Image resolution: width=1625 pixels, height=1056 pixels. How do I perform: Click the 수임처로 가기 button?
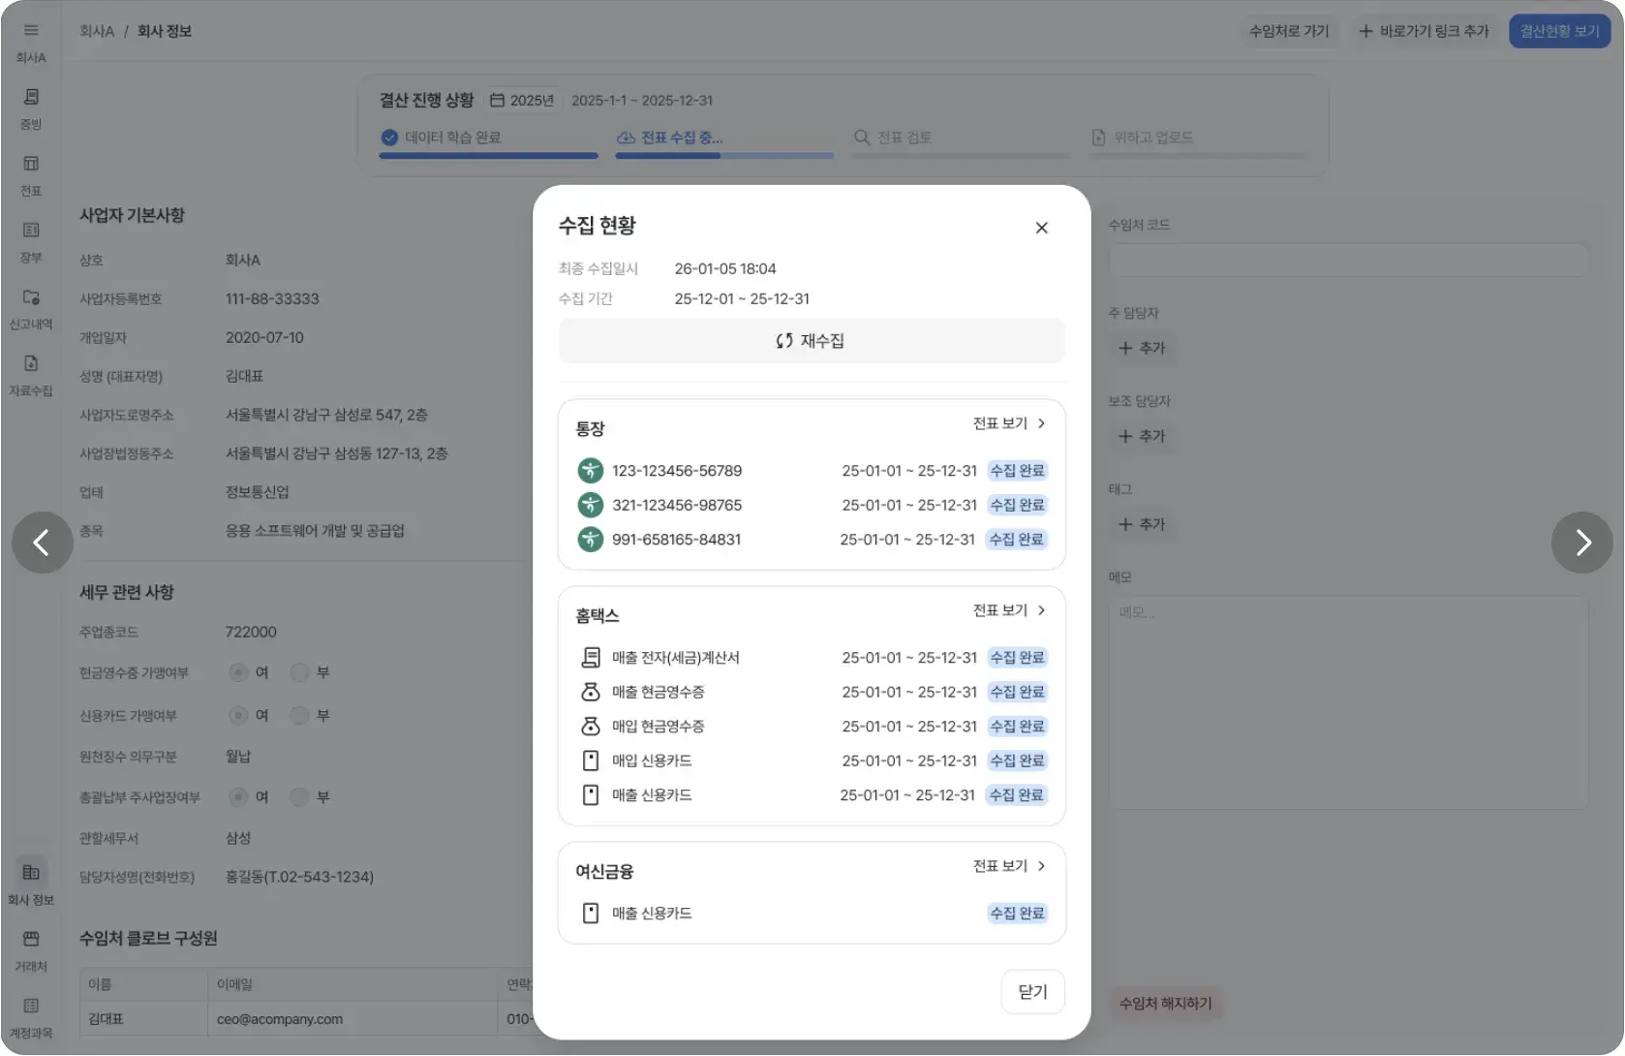1289,31
